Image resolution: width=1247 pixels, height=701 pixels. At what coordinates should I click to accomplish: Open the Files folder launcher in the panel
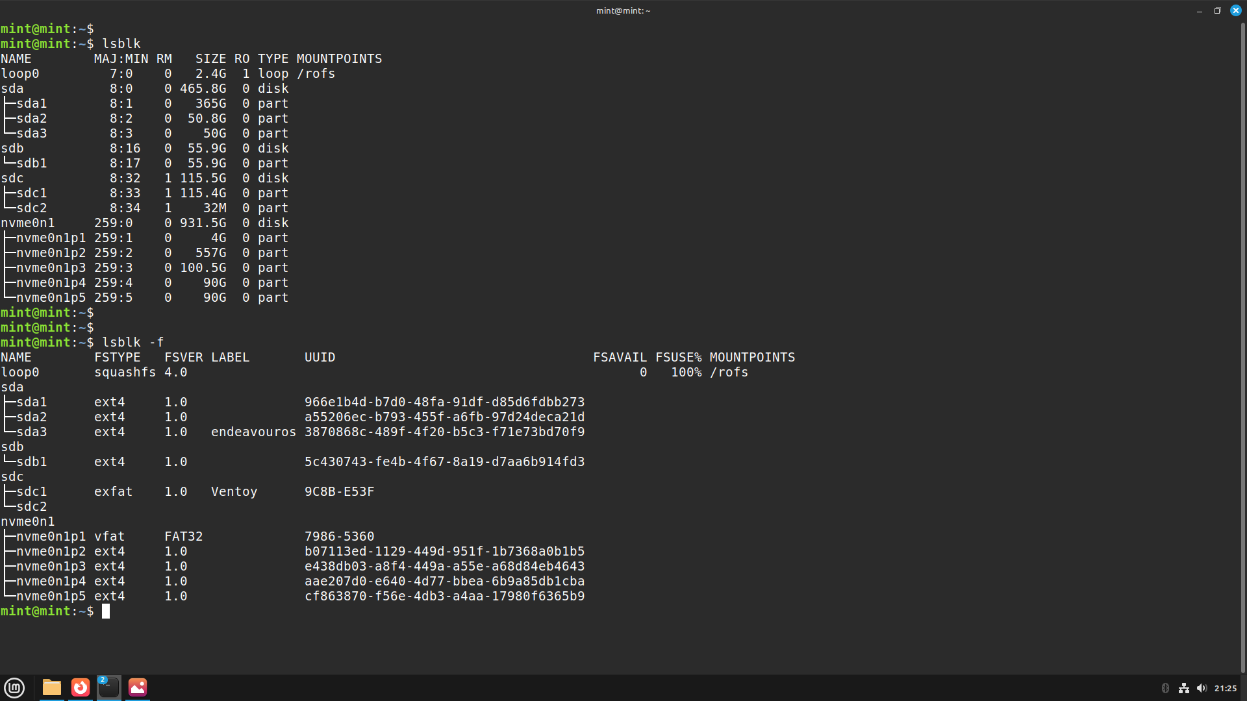click(52, 687)
